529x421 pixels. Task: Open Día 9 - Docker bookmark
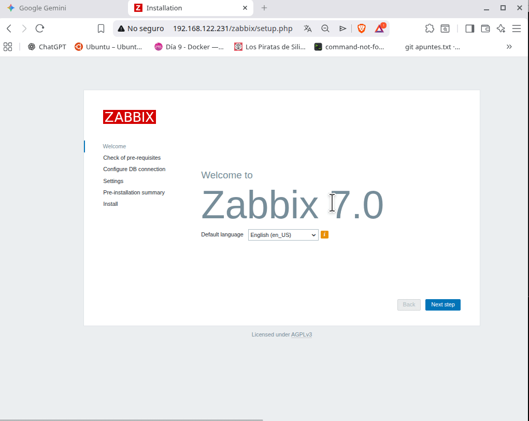[x=189, y=47]
